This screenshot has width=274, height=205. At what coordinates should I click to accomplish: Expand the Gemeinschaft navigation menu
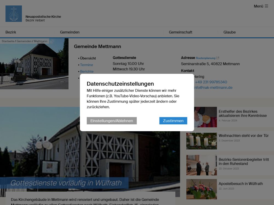180,32
